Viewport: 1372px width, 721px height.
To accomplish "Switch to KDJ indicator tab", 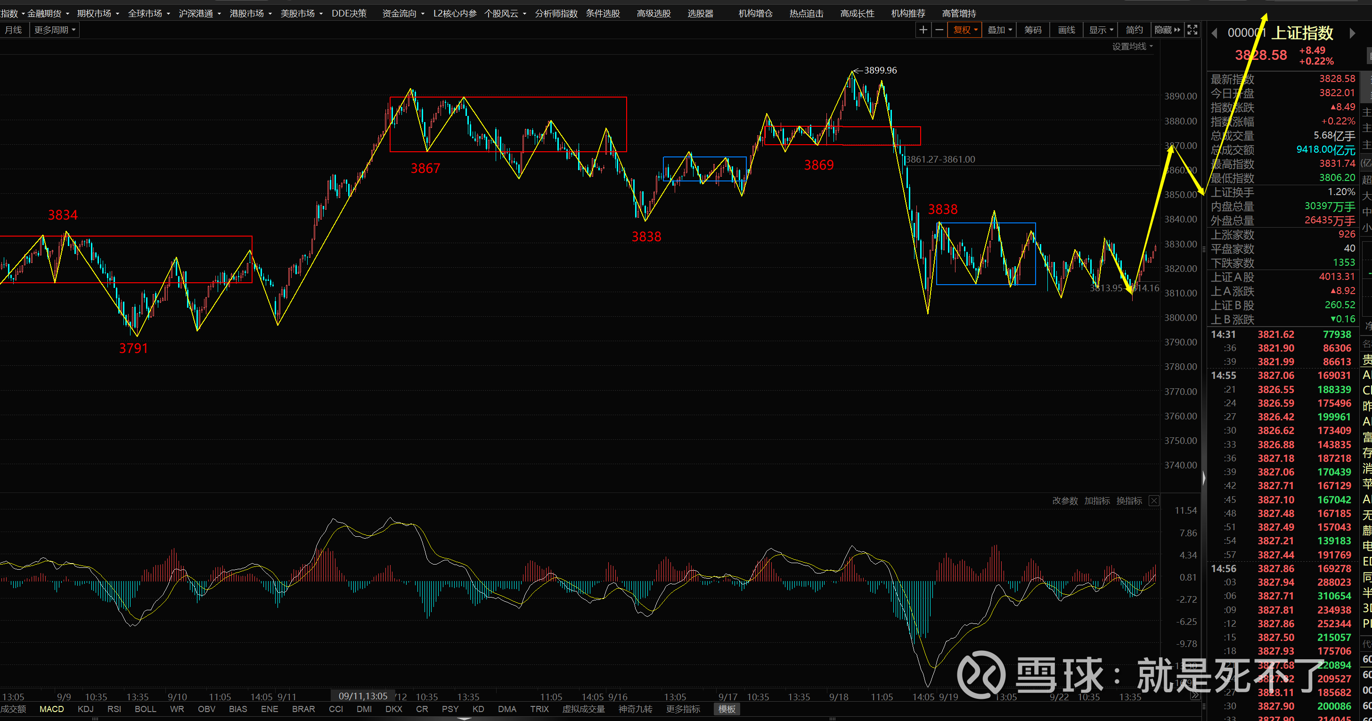I will pyautogui.click(x=85, y=709).
